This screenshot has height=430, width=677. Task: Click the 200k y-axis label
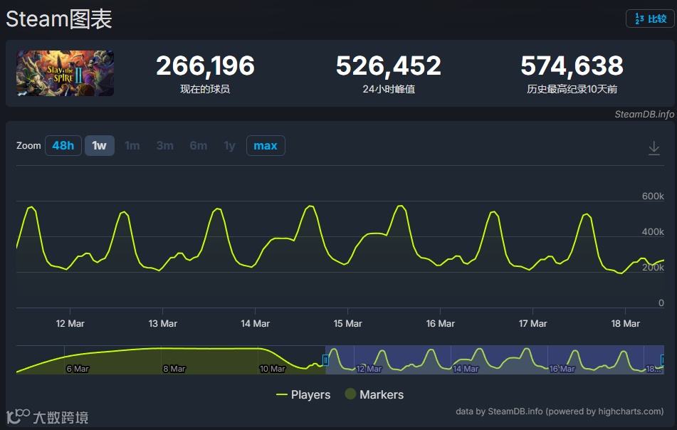653,267
